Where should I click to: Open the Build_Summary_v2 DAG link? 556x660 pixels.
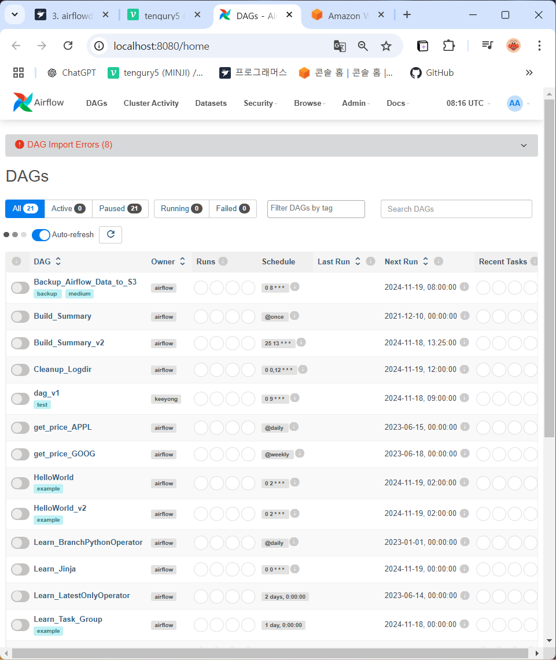[x=69, y=342]
